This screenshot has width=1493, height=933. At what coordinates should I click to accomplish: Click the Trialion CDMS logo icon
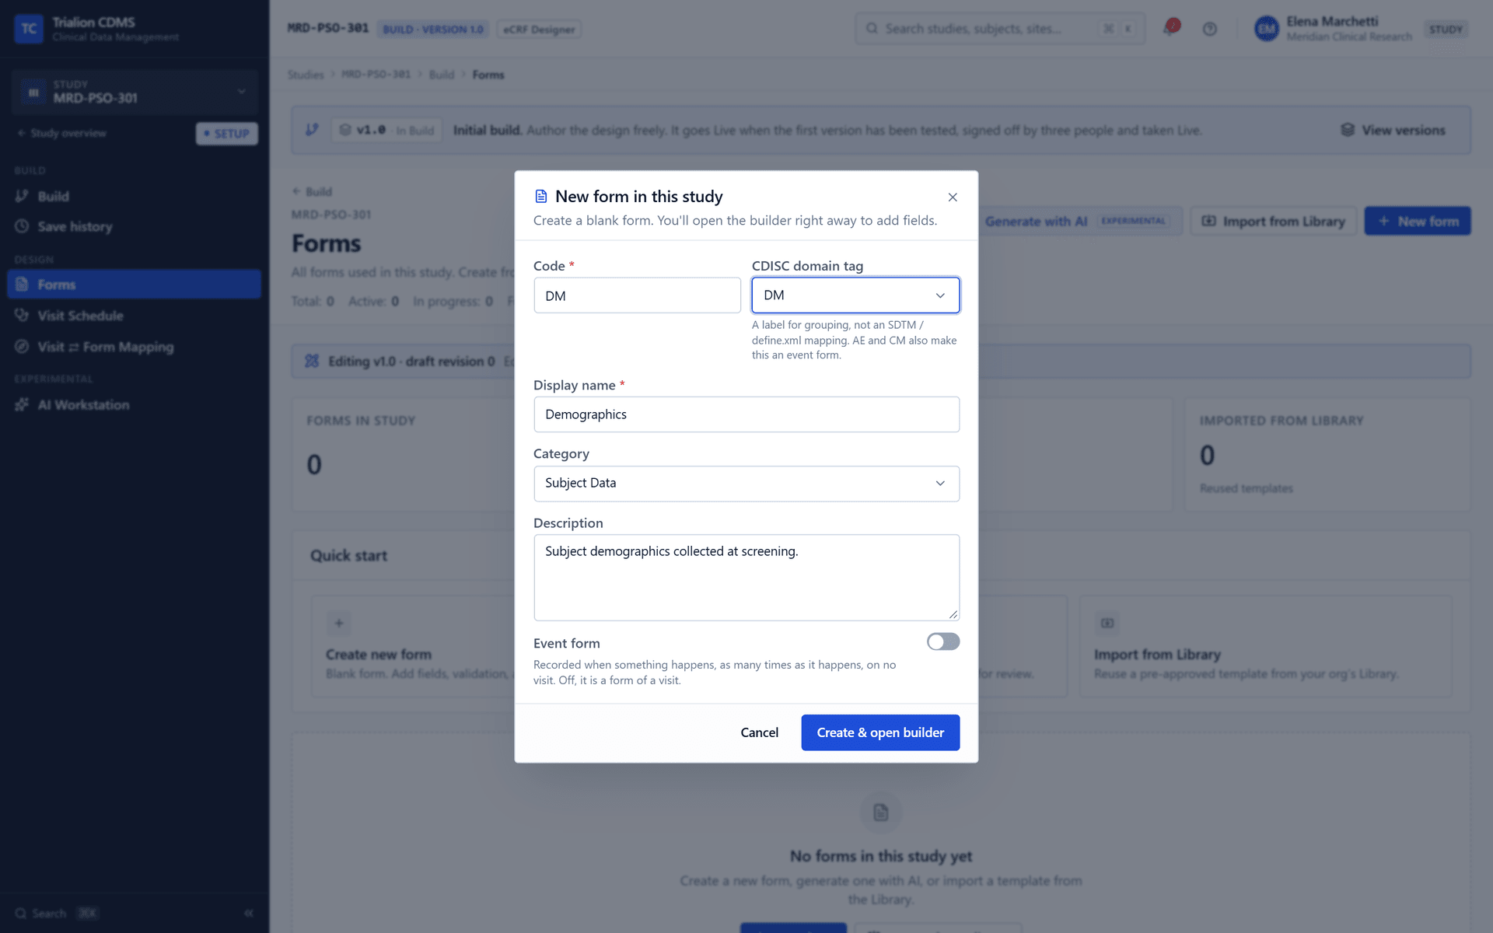pos(29,29)
